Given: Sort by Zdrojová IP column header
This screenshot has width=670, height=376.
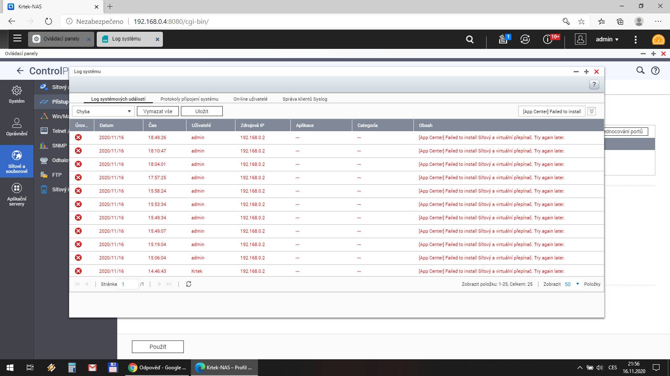Looking at the screenshot, I should pyautogui.click(x=263, y=125).
